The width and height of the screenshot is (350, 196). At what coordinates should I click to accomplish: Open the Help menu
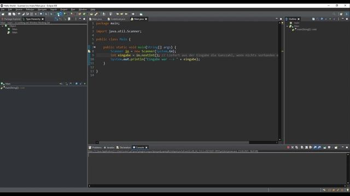click(93, 10)
